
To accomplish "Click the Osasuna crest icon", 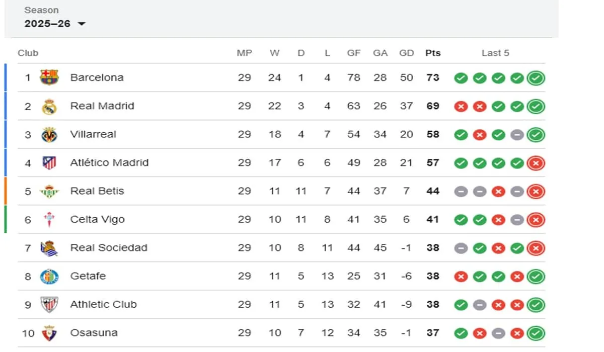I will point(49,333).
